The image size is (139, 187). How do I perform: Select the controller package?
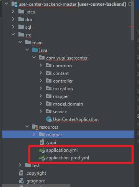(63, 81)
